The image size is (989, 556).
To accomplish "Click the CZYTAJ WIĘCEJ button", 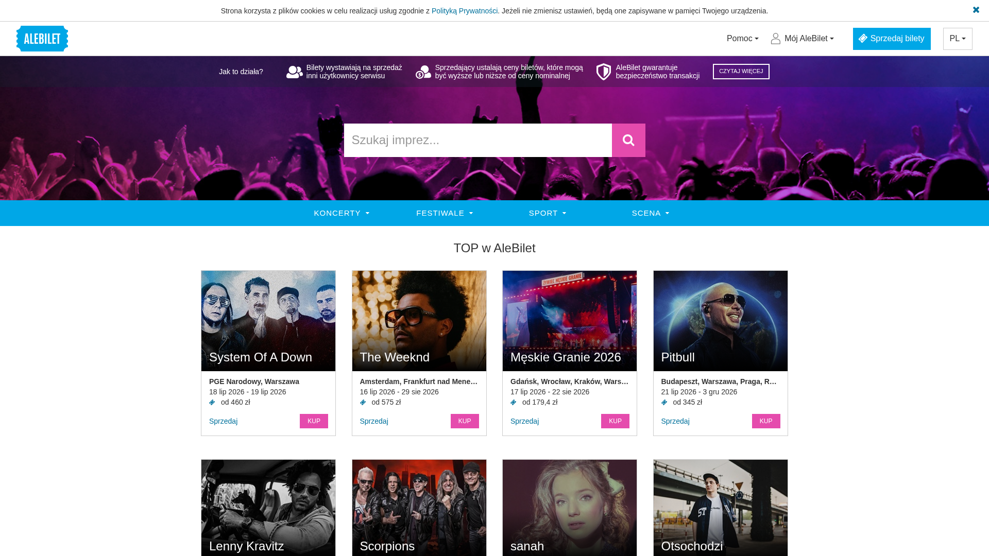I will [x=741, y=72].
